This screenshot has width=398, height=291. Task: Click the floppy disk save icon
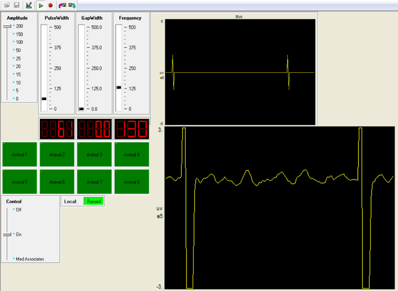click(x=17, y=5)
